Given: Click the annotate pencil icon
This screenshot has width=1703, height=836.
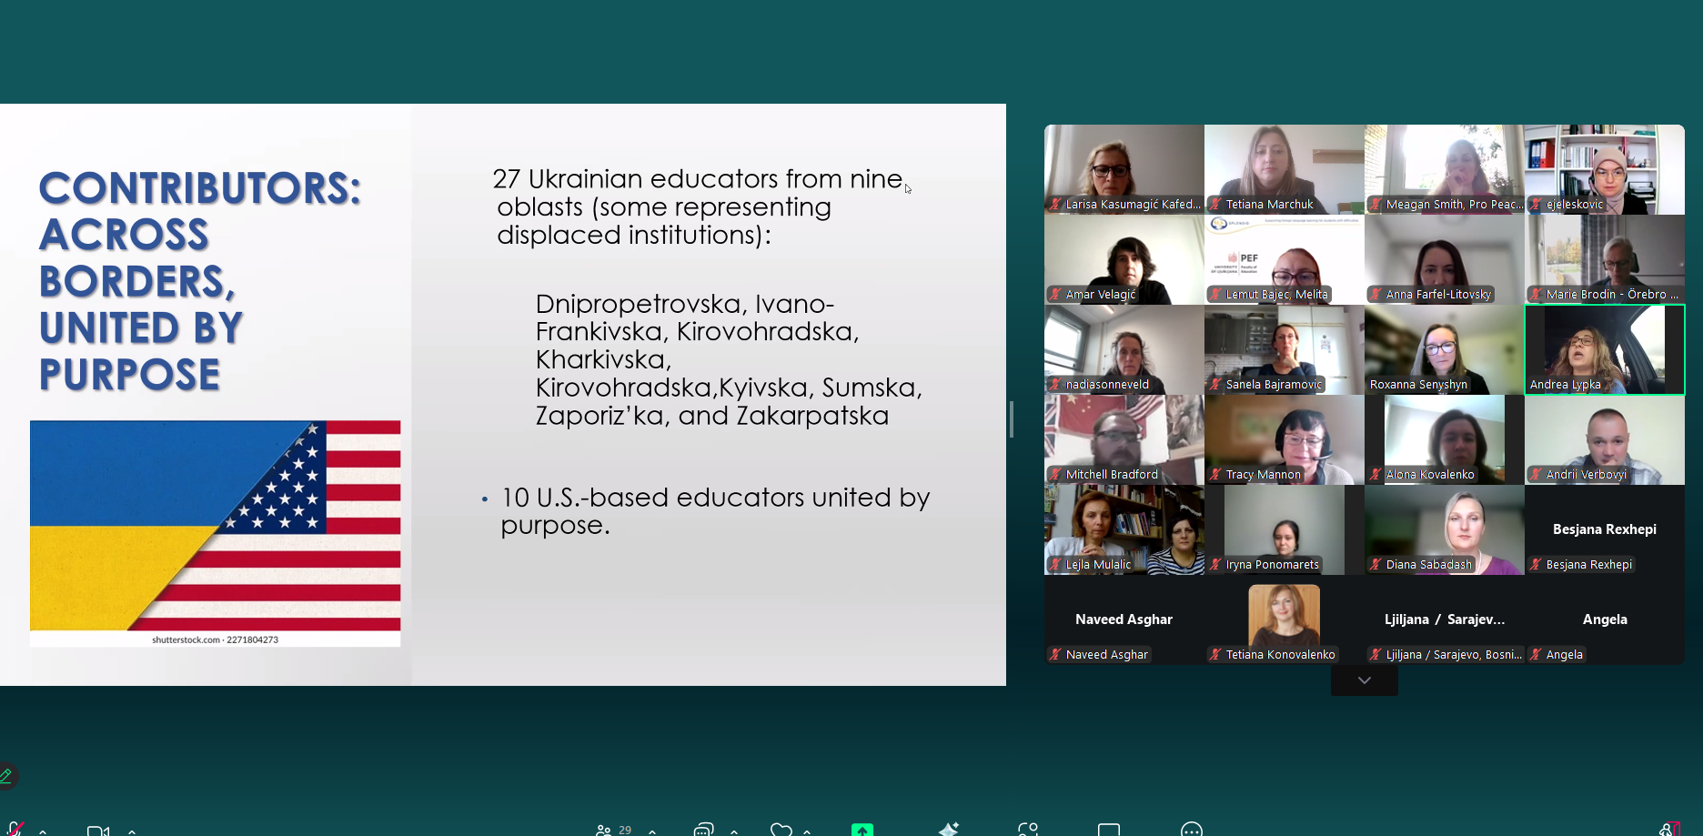Looking at the screenshot, I should point(6,776).
